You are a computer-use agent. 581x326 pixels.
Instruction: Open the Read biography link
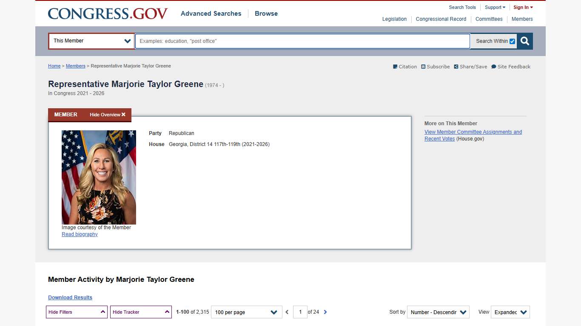[79, 234]
